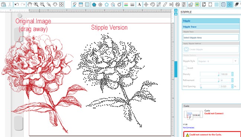
Task: Click the Redo arrow icon
Action: 23,4
